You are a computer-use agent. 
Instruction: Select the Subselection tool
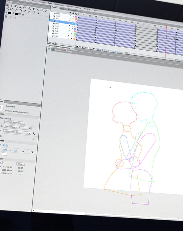point(12,6)
